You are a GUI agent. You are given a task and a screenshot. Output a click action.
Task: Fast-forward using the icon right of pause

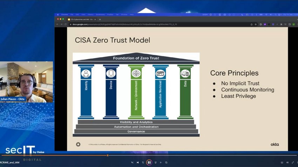pos(155,162)
